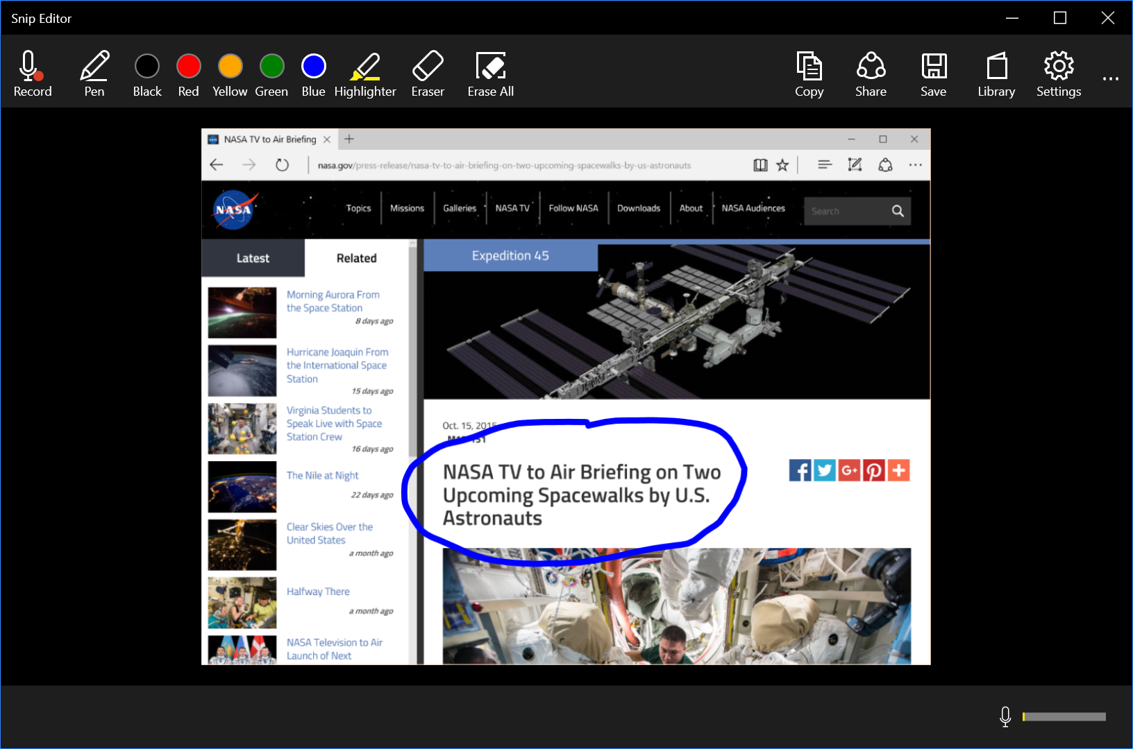This screenshot has width=1133, height=749.
Task: Activate the Eraser tool
Action: (x=427, y=74)
